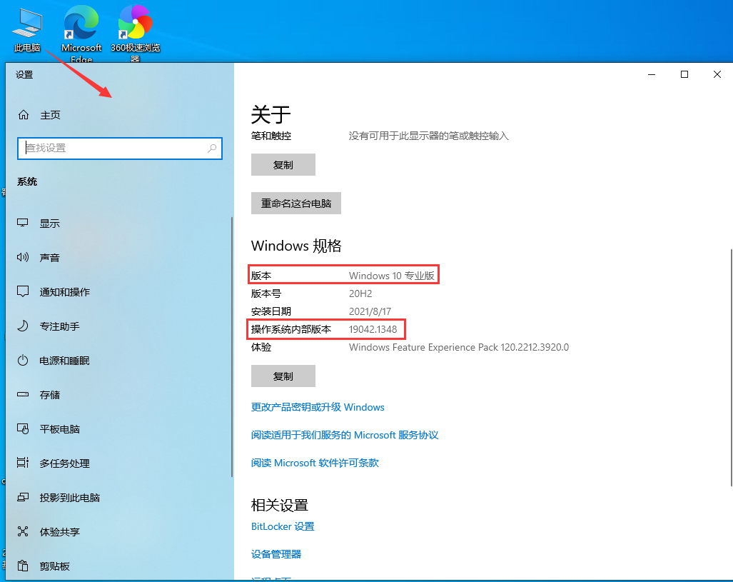Click the tablet icon beside 平板电脑

click(22, 428)
